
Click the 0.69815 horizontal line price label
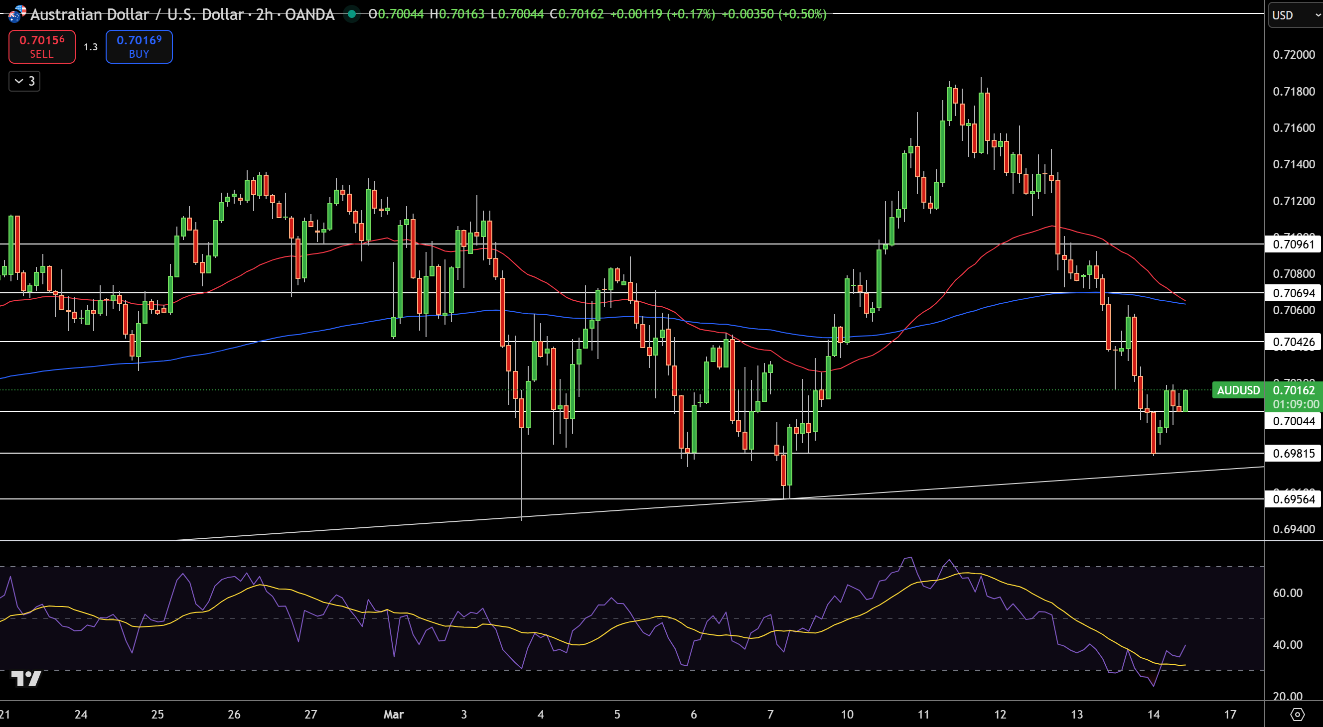pos(1294,453)
